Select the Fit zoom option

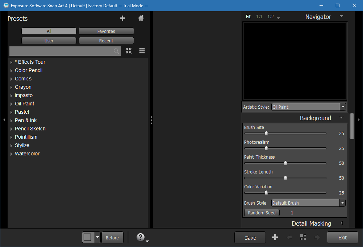pyautogui.click(x=248, y=17)
